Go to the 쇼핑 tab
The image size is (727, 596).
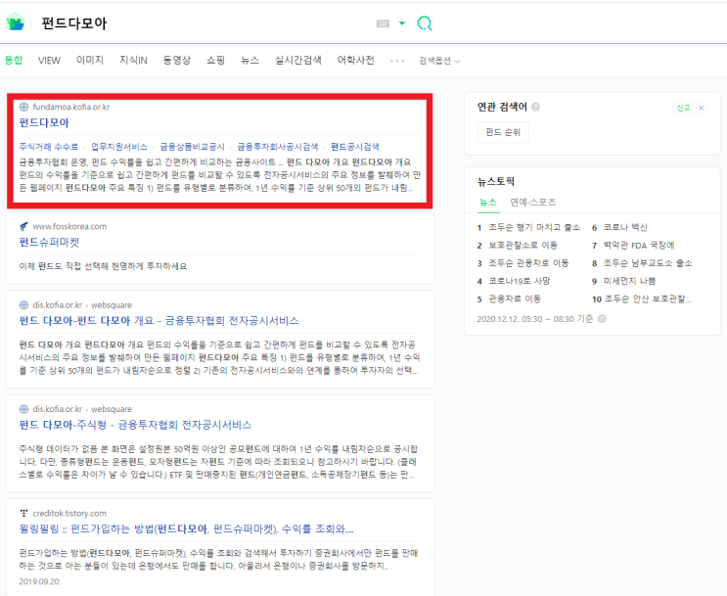point(215,61)
